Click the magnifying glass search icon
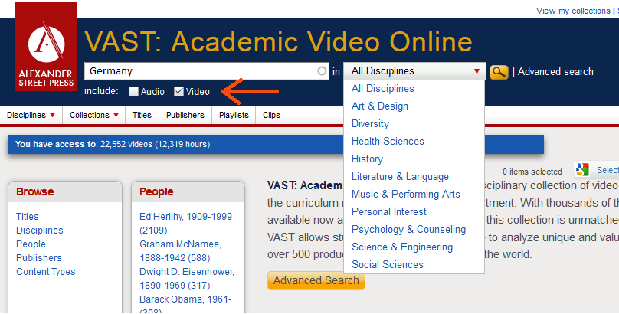619x314 pixels. (499, 72)
